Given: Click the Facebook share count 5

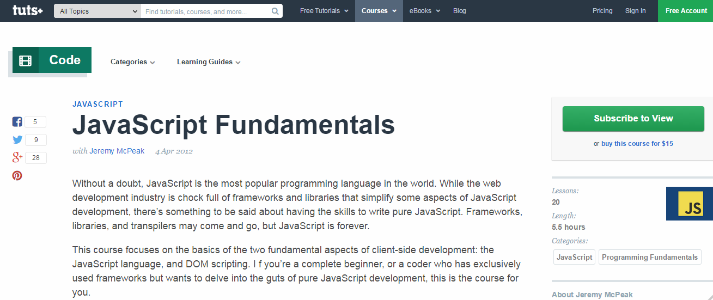Looking at the screenshot, I should point(35,122).
